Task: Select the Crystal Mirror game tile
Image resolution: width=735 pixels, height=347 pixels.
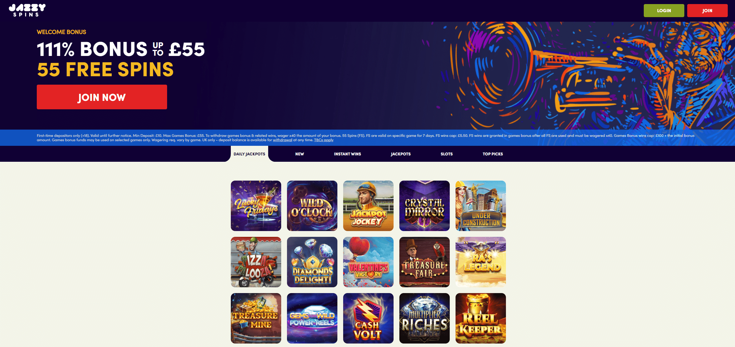Action: (x=425, y=206)
